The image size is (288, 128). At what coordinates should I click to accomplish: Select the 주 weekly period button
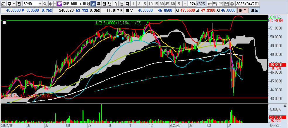(99, 4)
